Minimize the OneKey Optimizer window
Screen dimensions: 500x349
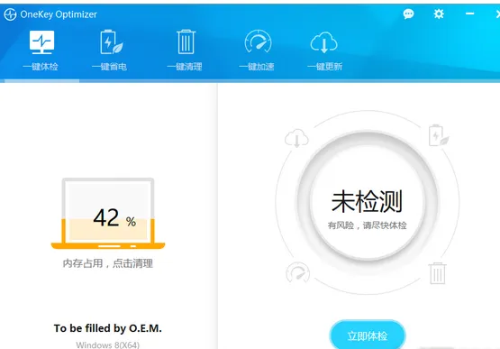(x=469, y=14)
